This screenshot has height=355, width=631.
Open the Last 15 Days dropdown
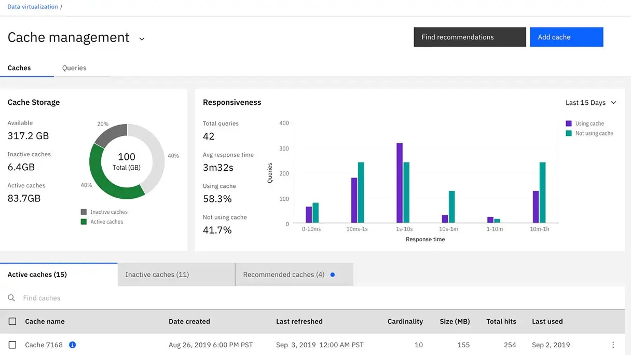click(591, 103)
